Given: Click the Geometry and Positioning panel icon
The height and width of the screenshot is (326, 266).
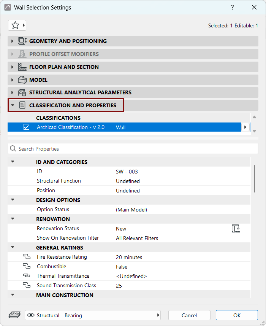Looking at the screenshot, I should (x=22, y=41).
